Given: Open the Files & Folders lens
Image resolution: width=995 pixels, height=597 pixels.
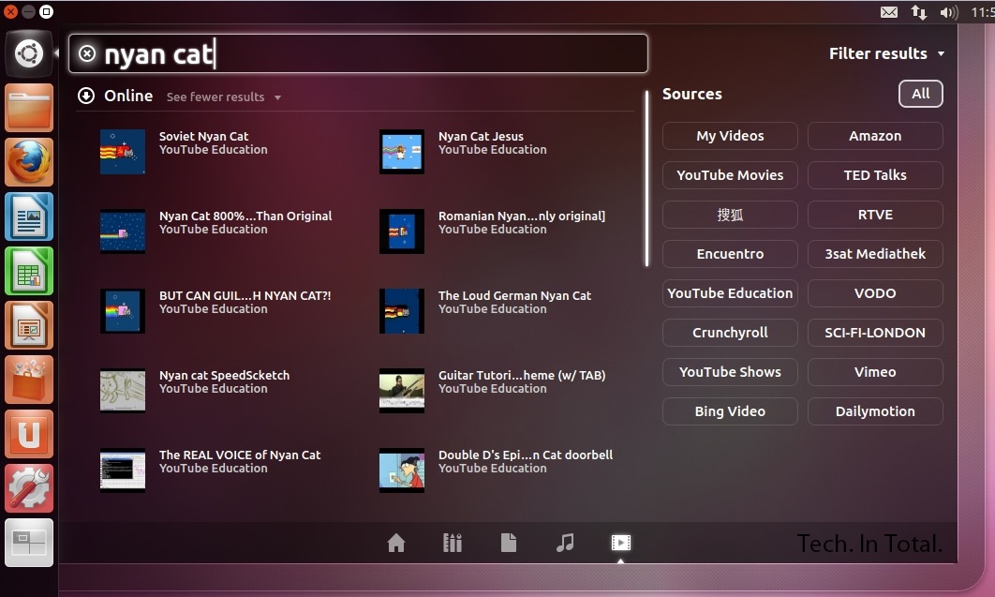Looking at the screenshot, I should [509, 542].
